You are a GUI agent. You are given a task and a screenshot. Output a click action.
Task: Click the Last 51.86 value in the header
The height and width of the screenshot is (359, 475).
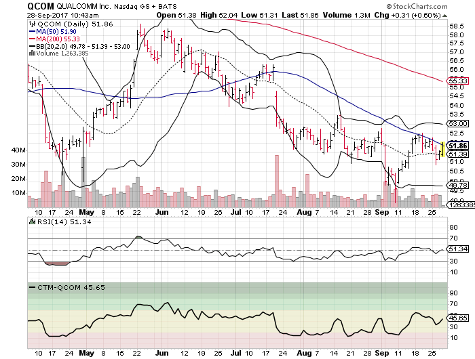click(x=300, y=15)
